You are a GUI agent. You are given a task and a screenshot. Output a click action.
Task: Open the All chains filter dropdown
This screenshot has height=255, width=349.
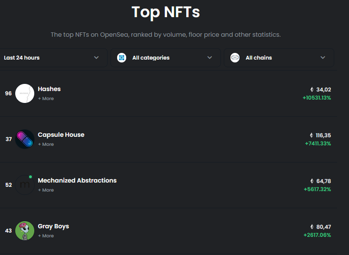pyautogui.click(x=279, y=58)
